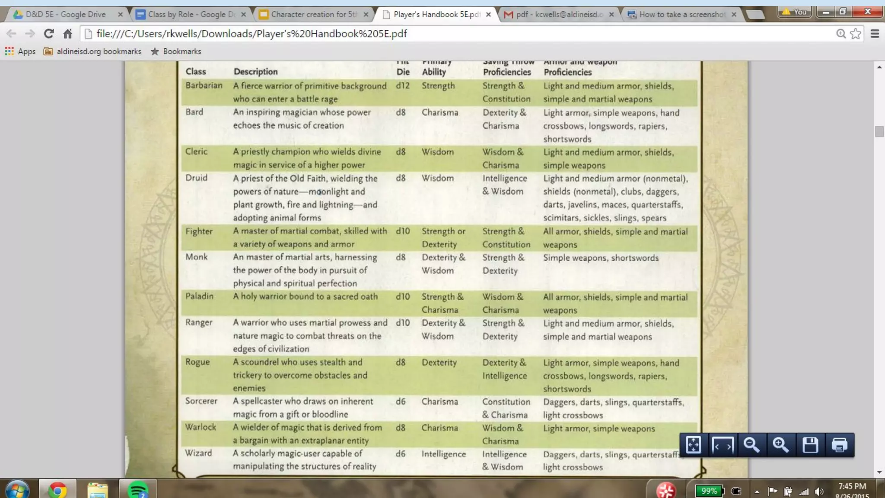
Task: Close the Character creation for 5th tab
Action: click(x=366, y=14)
